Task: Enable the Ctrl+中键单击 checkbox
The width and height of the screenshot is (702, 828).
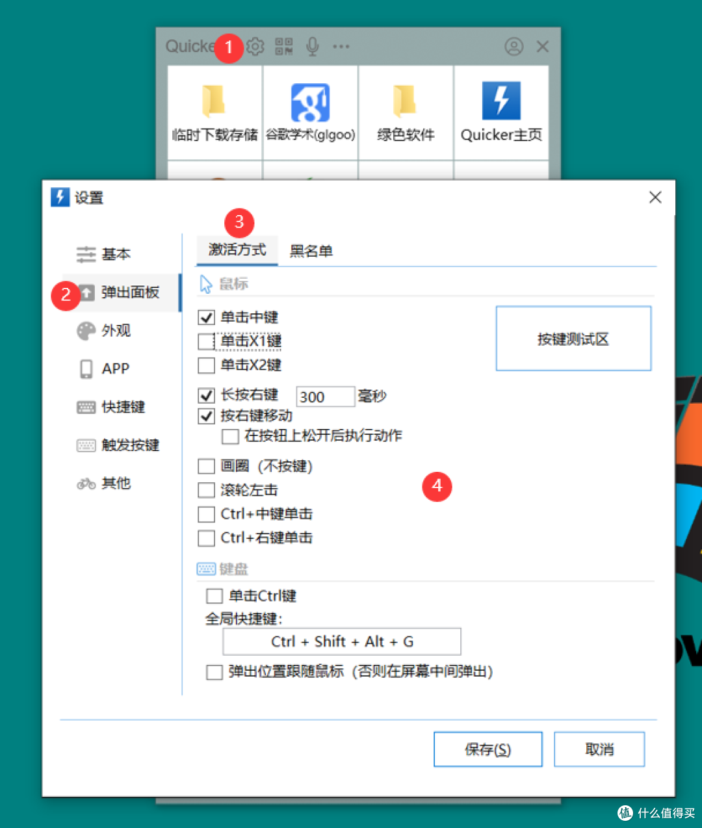Action: 206,514
